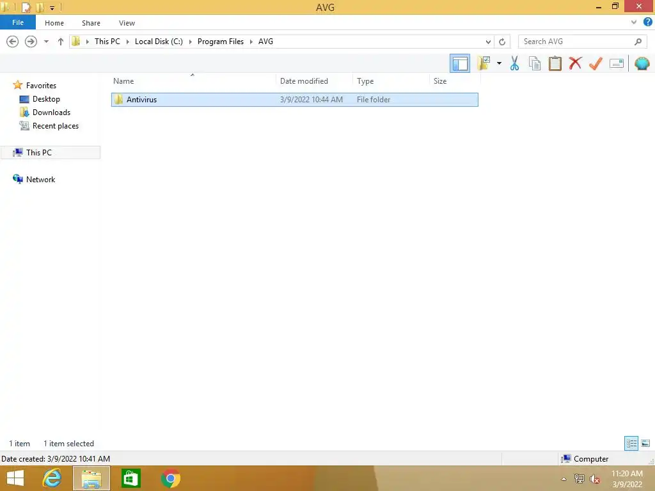Click AVG in the address path

[x=265, y=42]
